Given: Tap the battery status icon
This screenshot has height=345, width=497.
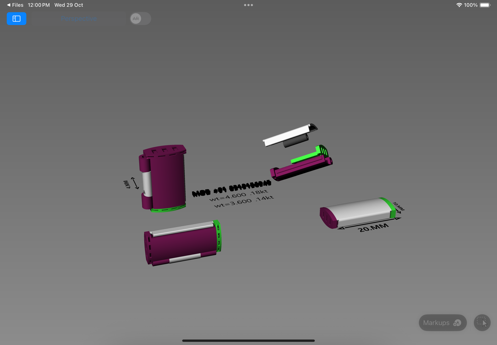Looking at the screenshot, I should 485,5.
